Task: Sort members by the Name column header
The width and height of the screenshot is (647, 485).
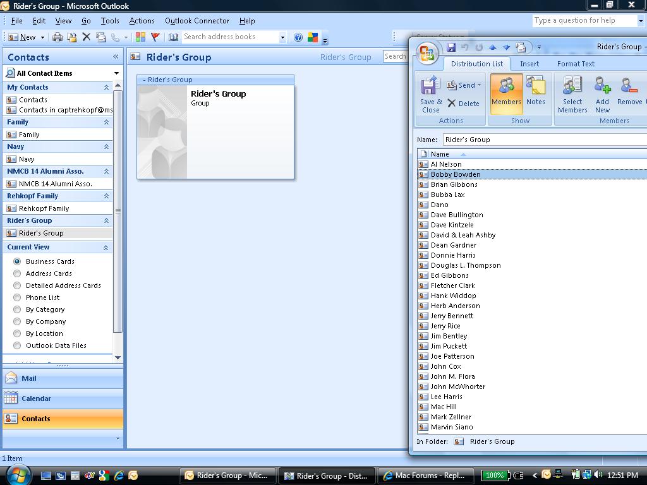Action: 537,154
